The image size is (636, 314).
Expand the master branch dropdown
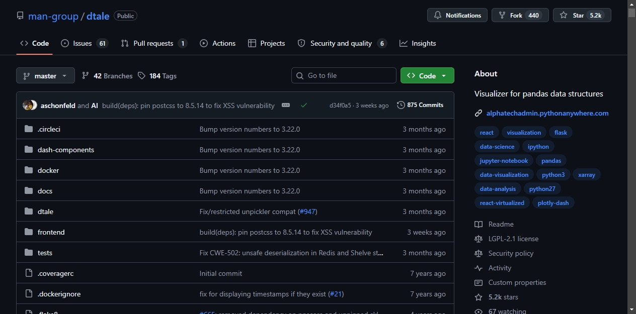45,76
